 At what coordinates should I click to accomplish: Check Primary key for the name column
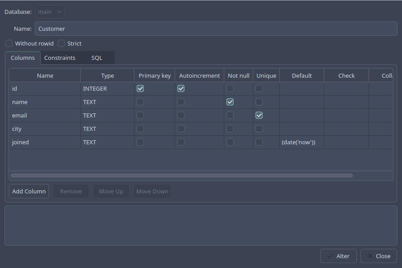pyautogui.click(x=140, y=102)
